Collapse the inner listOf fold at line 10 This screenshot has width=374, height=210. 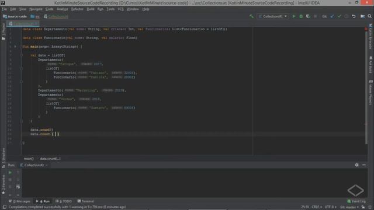coord(21,68)
